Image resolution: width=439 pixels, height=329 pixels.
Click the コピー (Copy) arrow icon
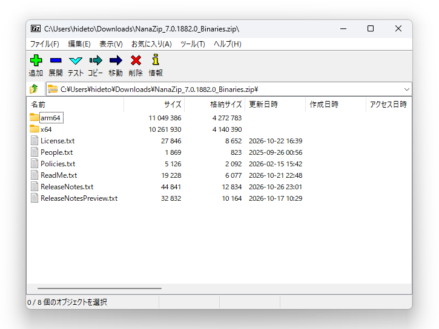(96, 60)
